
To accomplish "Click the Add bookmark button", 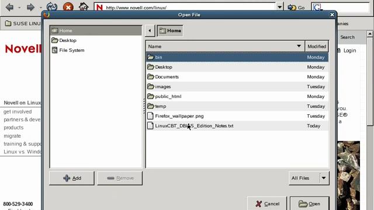I will pyautogui.click(x=72, y=178).
